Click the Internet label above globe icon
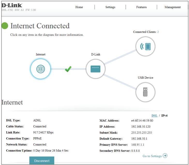The height and width of the screenshot is (165, 189). [x=41, y=54]
